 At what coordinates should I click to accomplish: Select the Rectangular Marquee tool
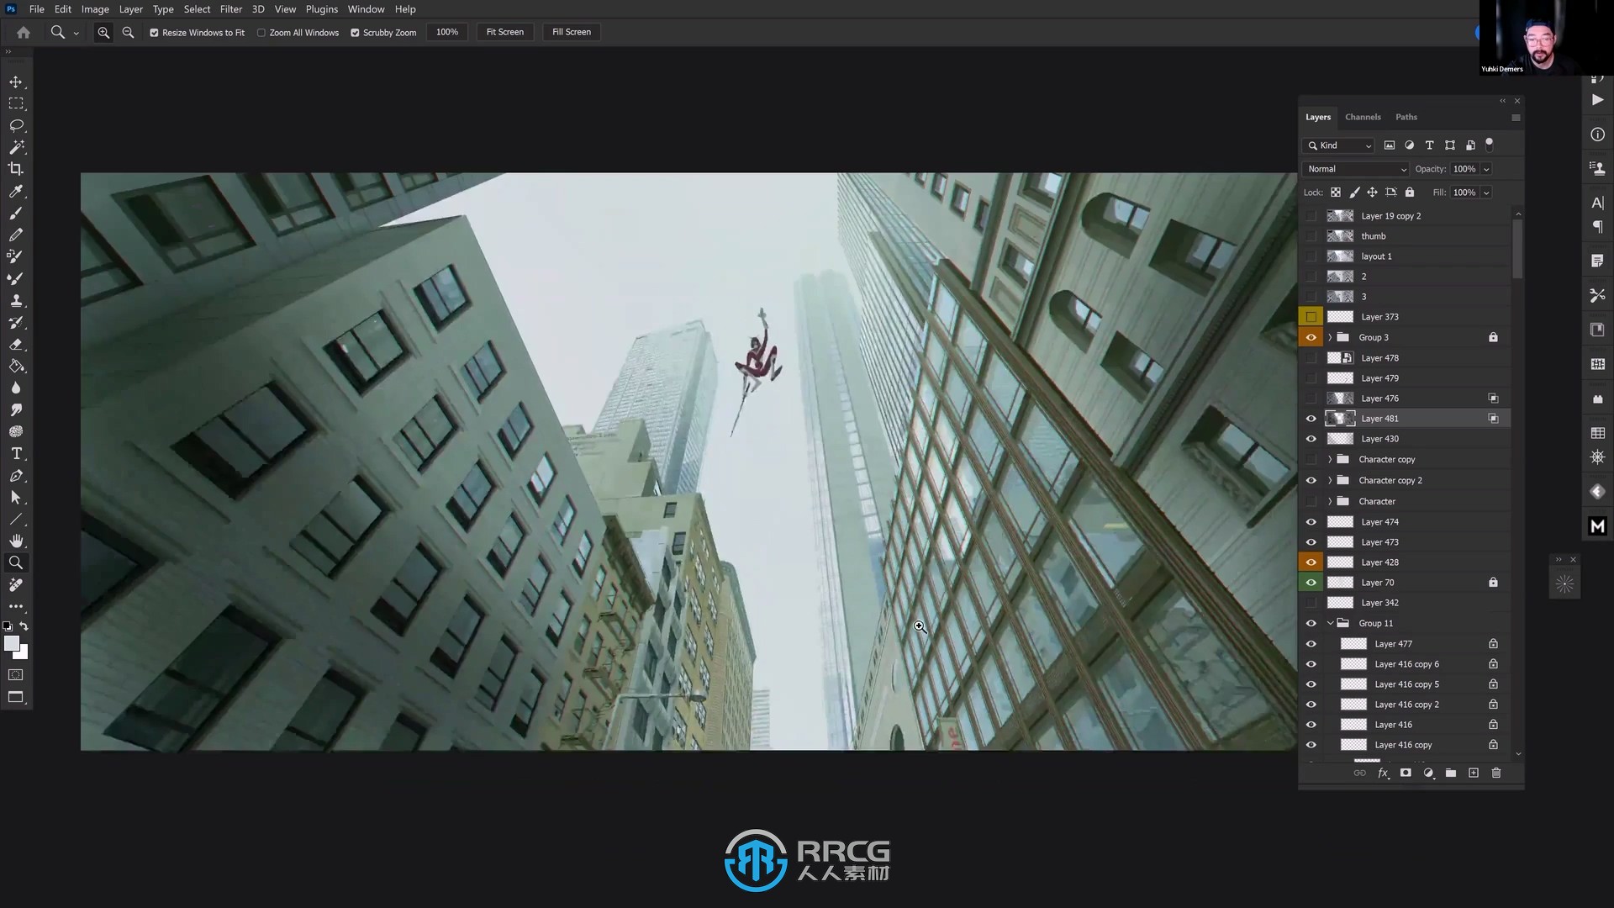(x=16, y=103)
